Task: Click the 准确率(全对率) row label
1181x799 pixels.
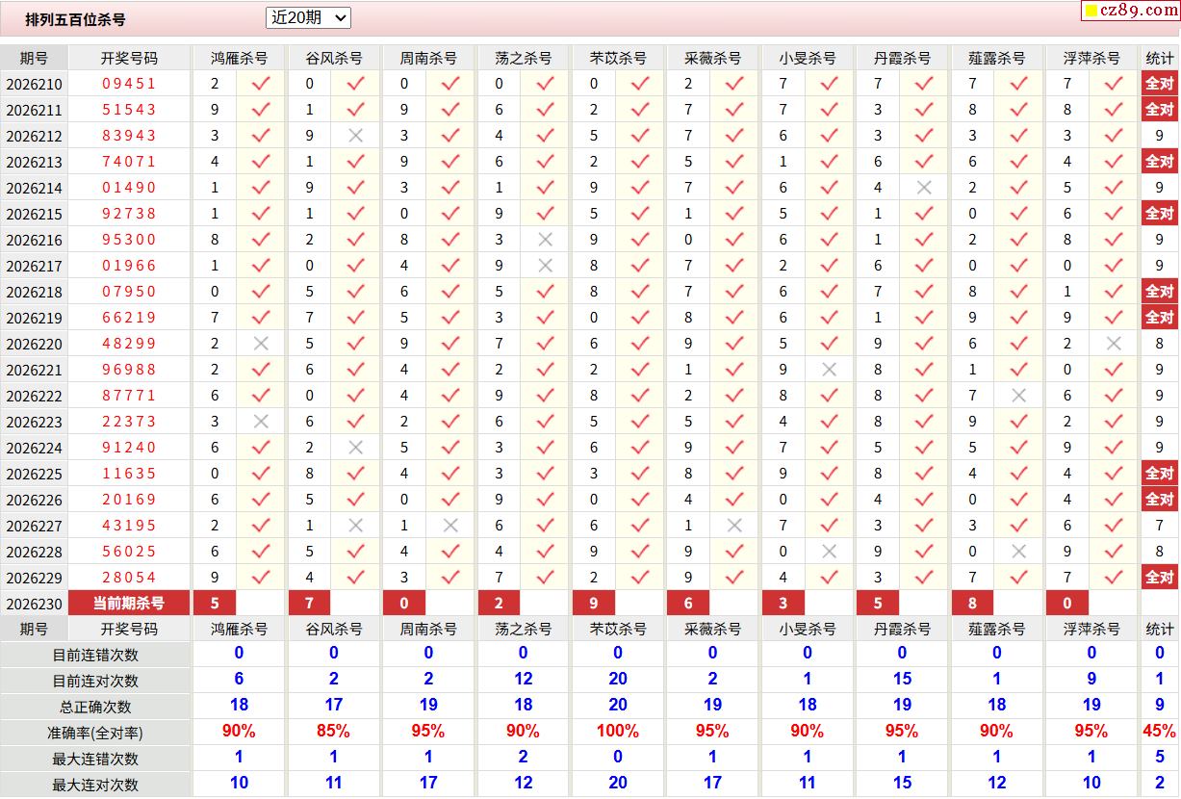Action: 95,733
